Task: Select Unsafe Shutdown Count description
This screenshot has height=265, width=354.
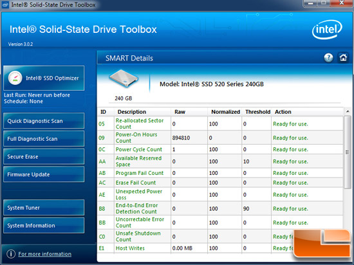Action: [x=138, y=236]
